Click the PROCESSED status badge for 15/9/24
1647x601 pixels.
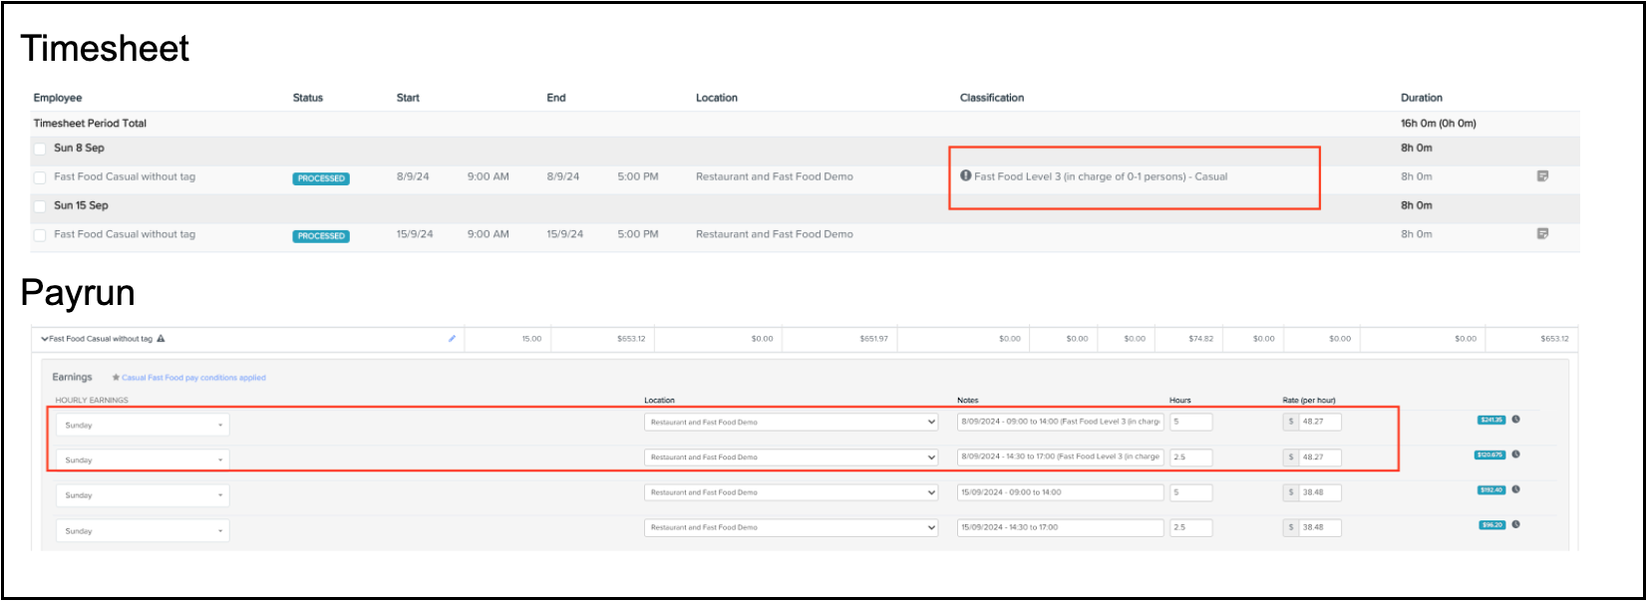point(321,236)
